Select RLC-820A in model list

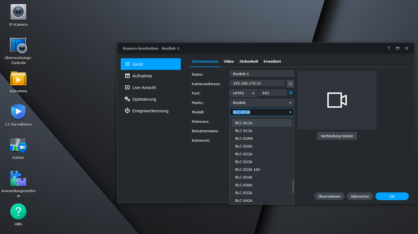point(262,146)
